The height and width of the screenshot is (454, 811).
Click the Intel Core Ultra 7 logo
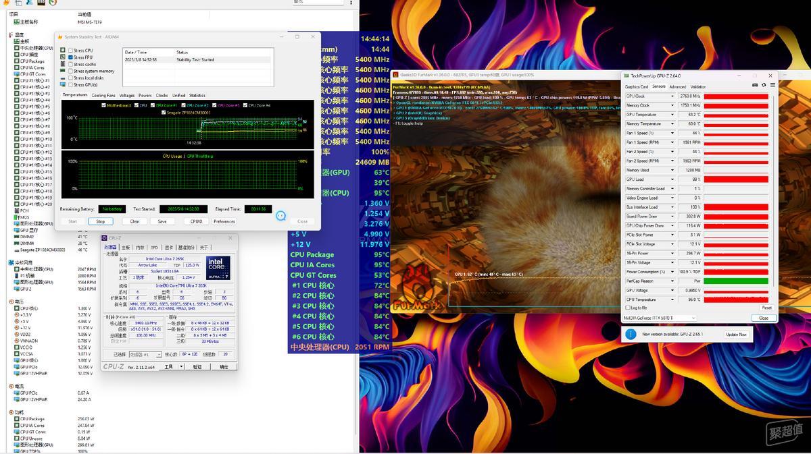click(218, 268)
